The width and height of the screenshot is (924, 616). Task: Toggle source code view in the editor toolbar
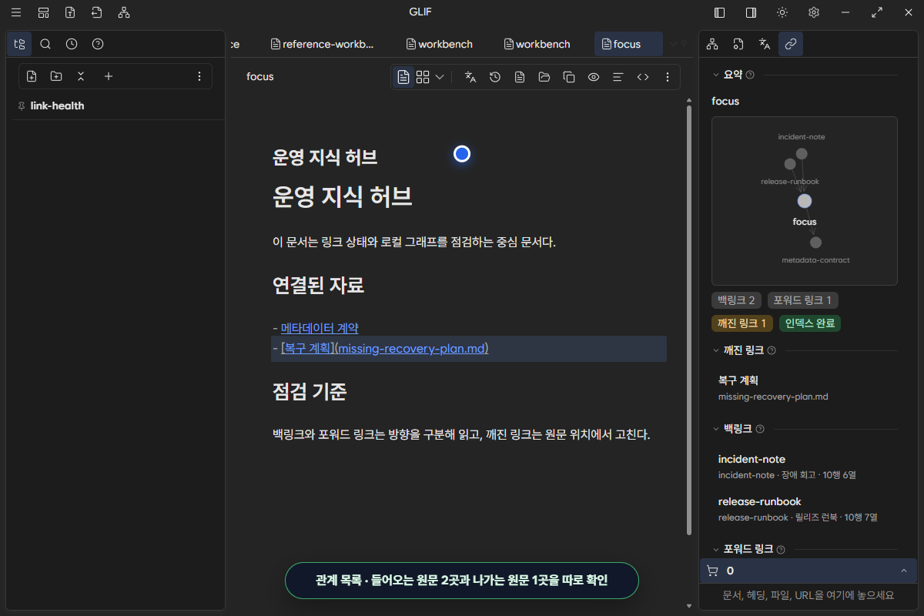coord(642,77)
